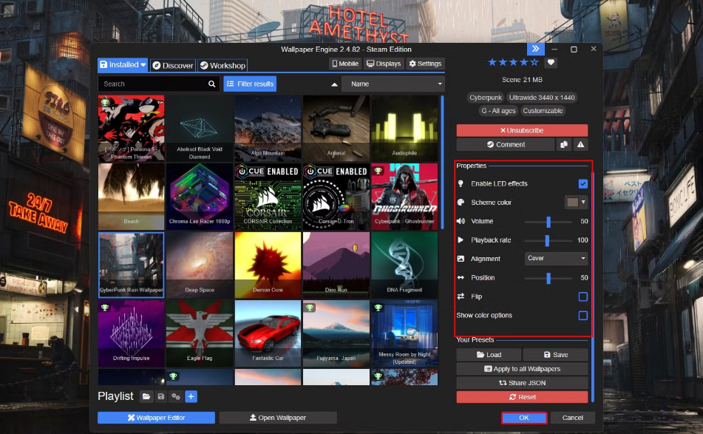Adjust the Position slider
Viewport: 703px width, 434px height.
[x=549, y=278]
